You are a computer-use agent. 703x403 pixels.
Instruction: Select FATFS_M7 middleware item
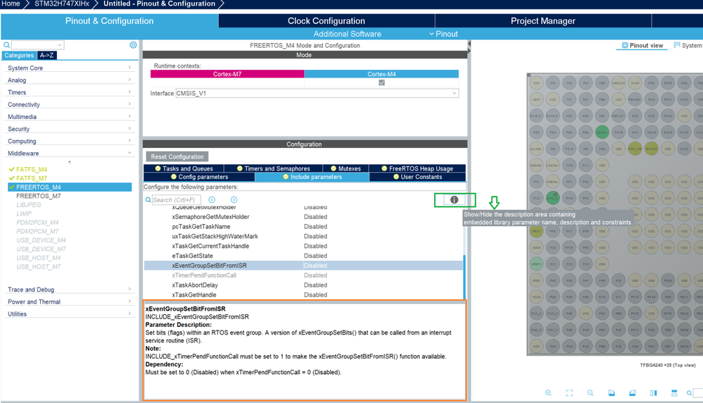32,178
